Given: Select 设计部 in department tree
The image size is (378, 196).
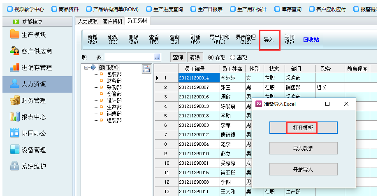Looking at the screenshot, I should click(114, 100).
